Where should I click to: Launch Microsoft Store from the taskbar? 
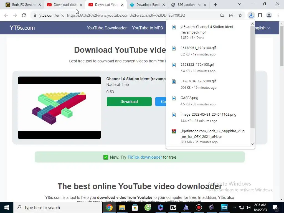[x=135, y=207]
